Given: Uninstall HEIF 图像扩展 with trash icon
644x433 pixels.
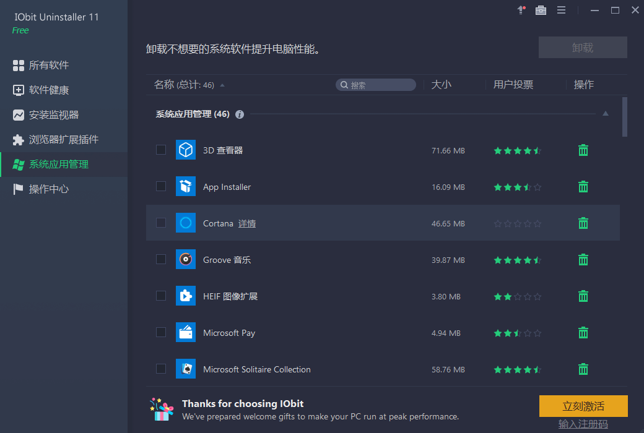Looking at the screenshot, I should click(583, 296).
